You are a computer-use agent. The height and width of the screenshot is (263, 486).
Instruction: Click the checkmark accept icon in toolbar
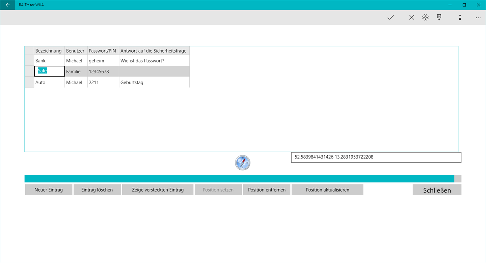pos(390,18)
